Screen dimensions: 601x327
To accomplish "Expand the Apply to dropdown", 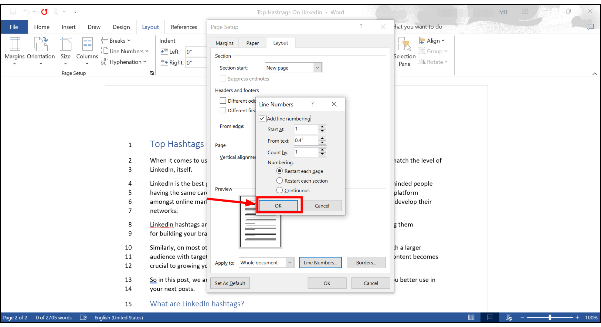I will [x=290, y=263].
